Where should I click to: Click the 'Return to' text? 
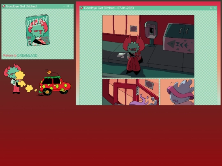(10, 55)
